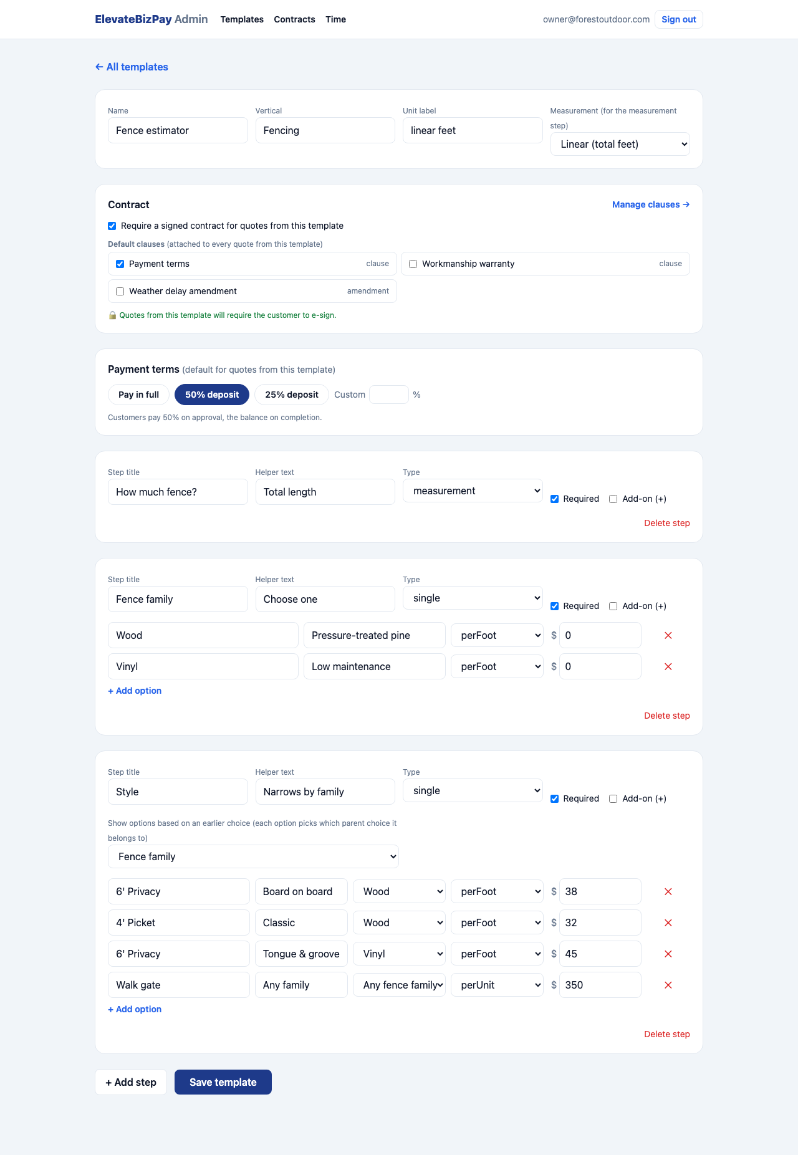Image resolution: width=798 pixels, height=1155 pixels.
Task: Click the Narrows by family helper field
Action: [x=325, y=792]
